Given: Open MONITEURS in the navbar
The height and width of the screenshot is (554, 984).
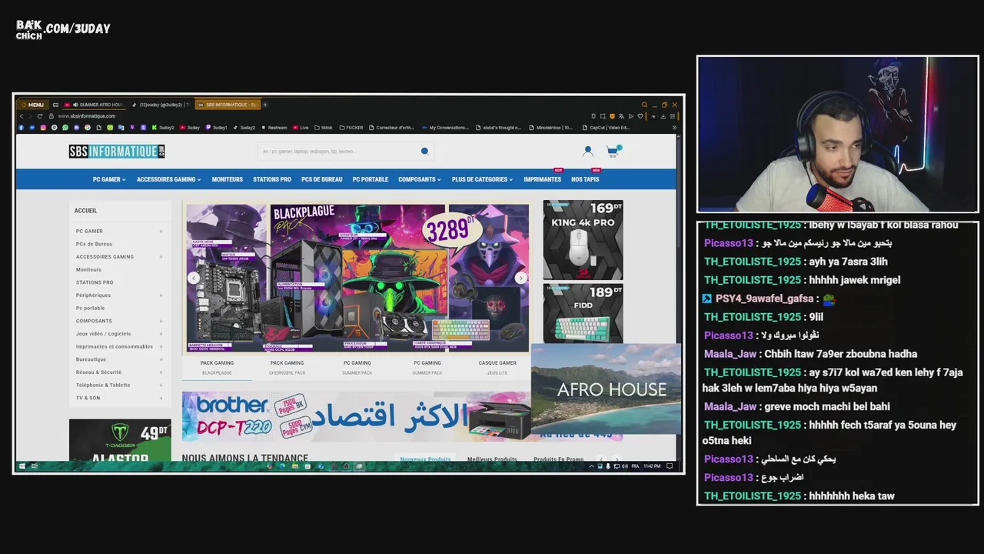Looking at the screenshot, I should point(228,179).
